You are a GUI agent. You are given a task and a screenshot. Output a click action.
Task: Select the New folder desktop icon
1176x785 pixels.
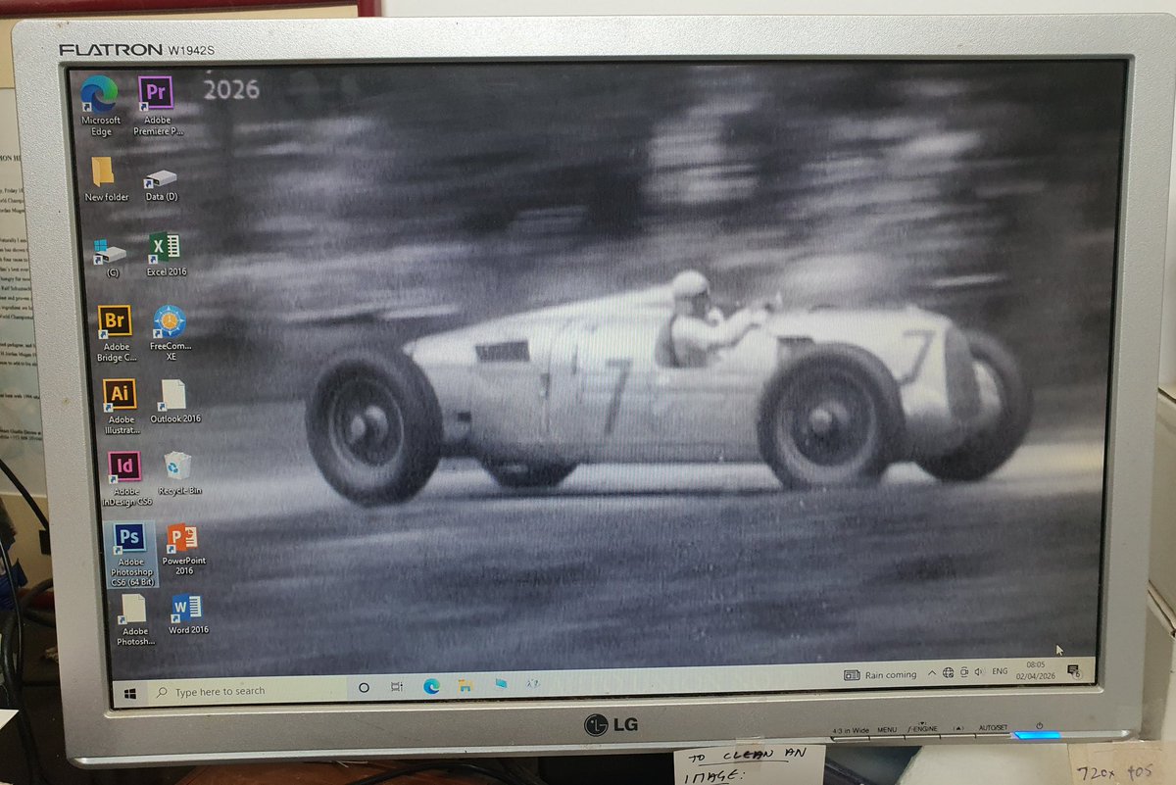click(x=106, y=178)
